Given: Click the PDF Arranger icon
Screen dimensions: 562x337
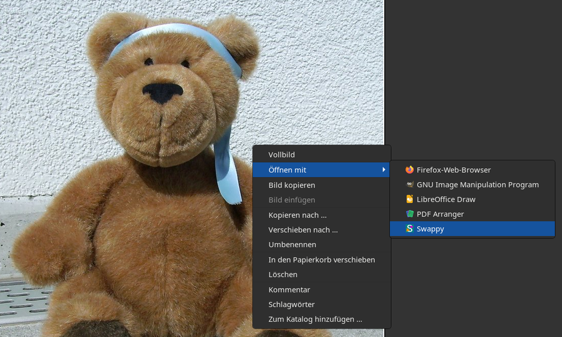Looking at the screenshot, I should [409, 214].
